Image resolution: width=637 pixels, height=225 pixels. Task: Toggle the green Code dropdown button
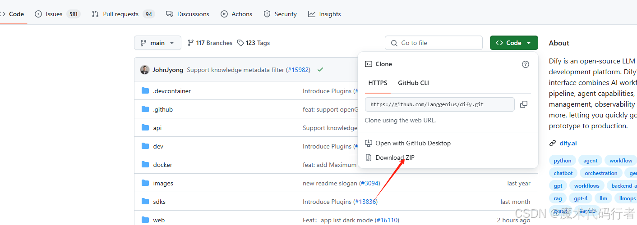(x=514, y=43)
